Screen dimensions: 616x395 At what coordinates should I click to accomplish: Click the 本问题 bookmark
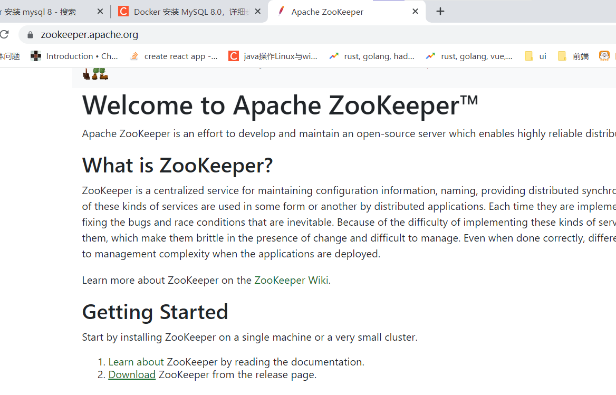tap(10, 56)
